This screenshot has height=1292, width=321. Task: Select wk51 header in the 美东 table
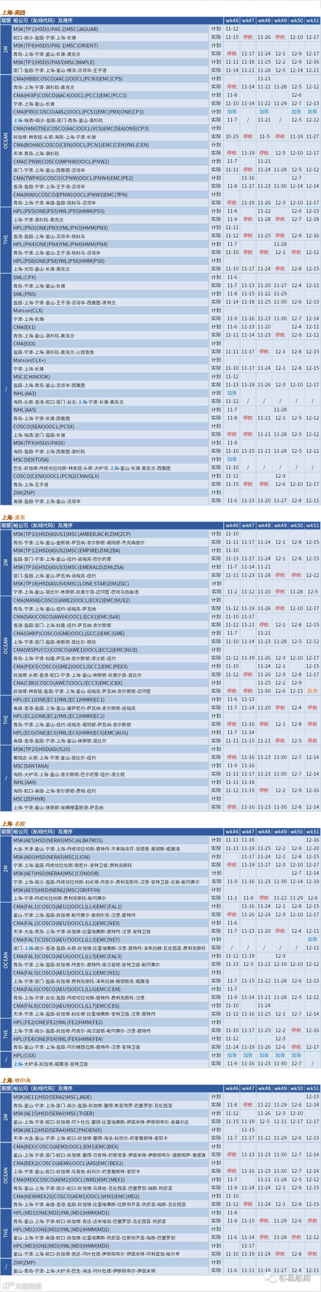click(312, 526)
